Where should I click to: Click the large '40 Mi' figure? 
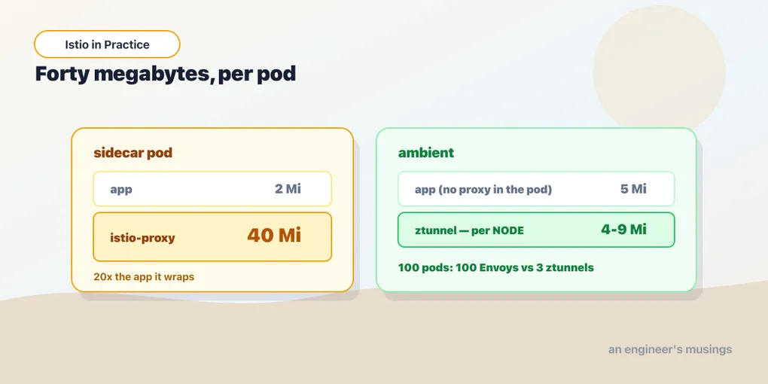pyautogui.click(x=274, y=236)
